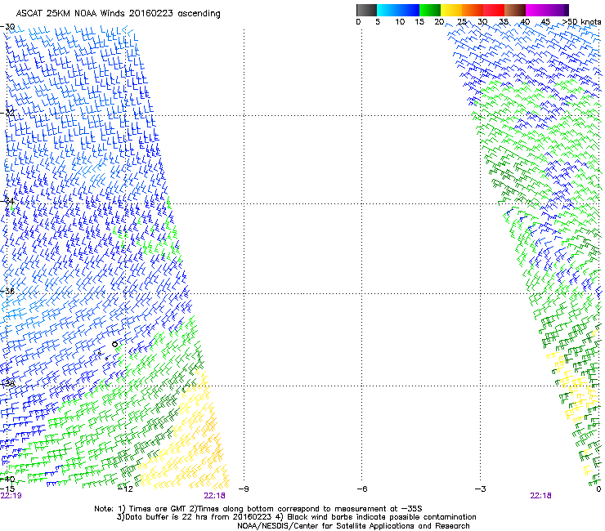The height and width of the screenshot is (531, 605).
Task: Click the dark blue legend segment near 15
Action: [408, 10]
